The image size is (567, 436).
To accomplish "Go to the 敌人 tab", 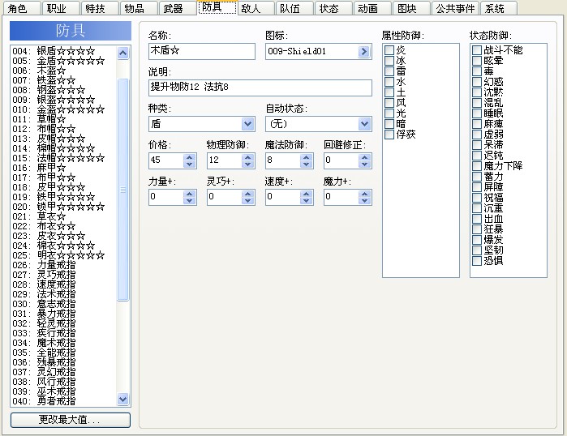I will pos(256,8).
